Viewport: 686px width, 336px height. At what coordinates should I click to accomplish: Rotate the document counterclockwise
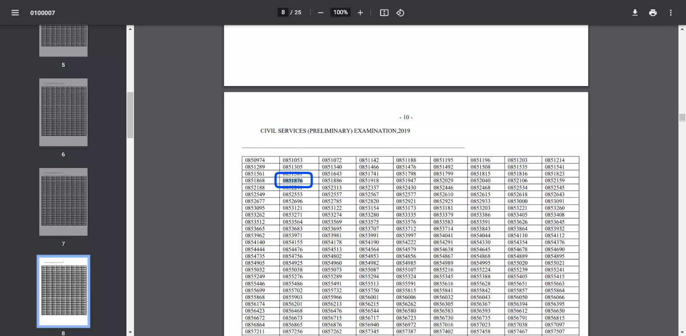coord(400,12)
